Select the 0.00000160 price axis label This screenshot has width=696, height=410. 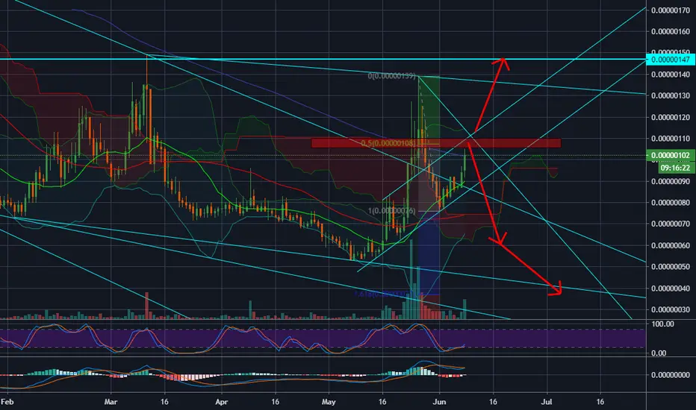[x=671, y=31]
